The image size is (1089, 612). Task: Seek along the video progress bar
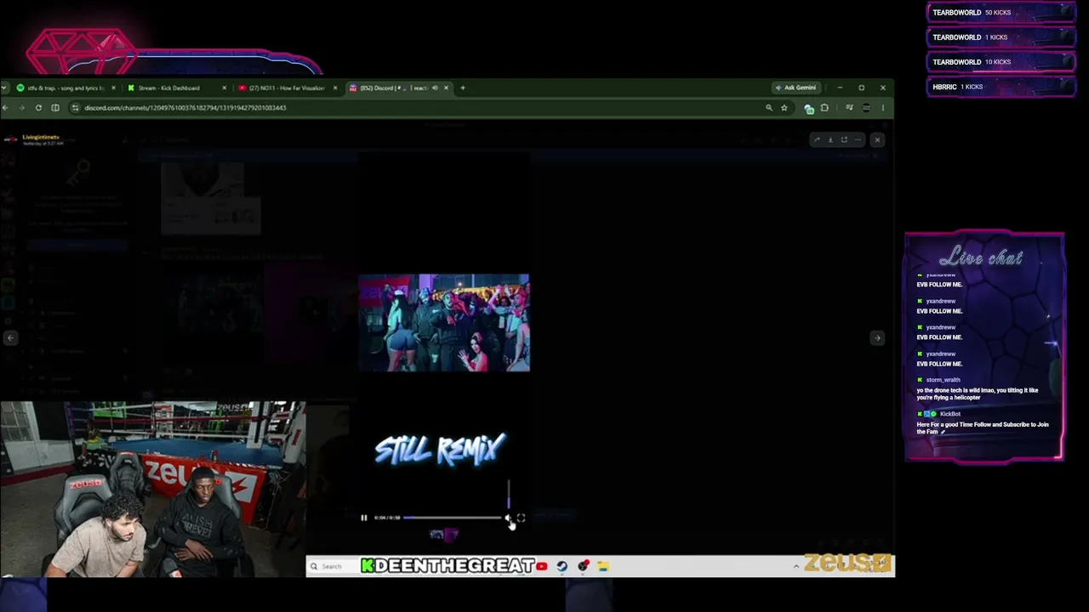click(x=452, y=518)
